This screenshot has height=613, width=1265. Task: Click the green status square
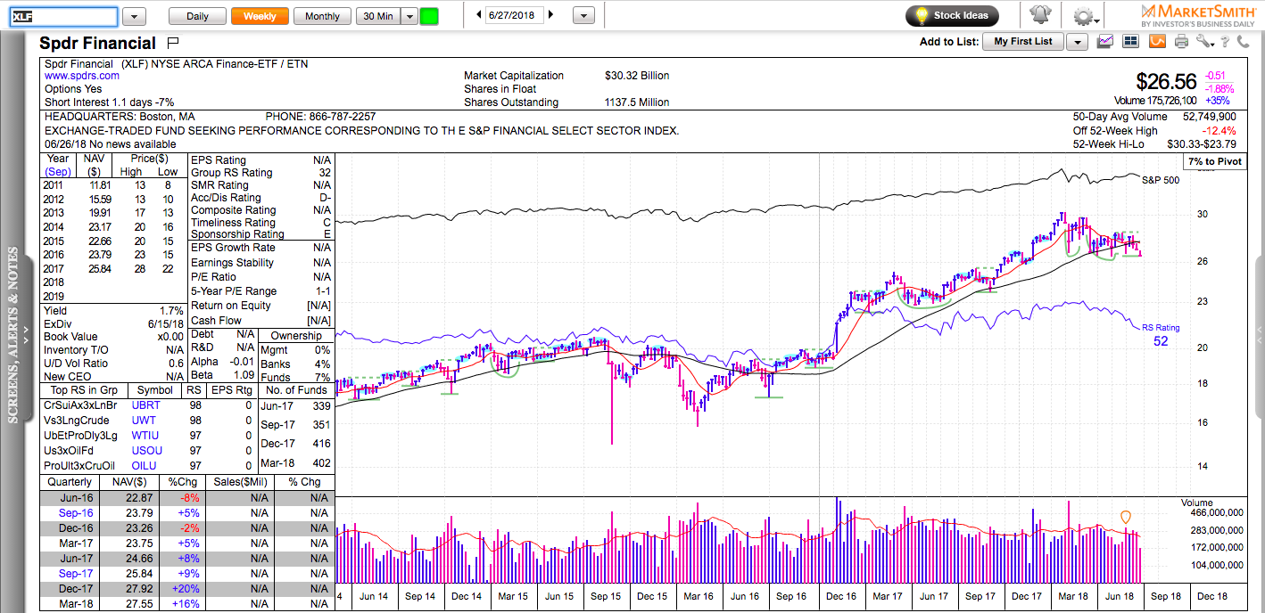429,16
